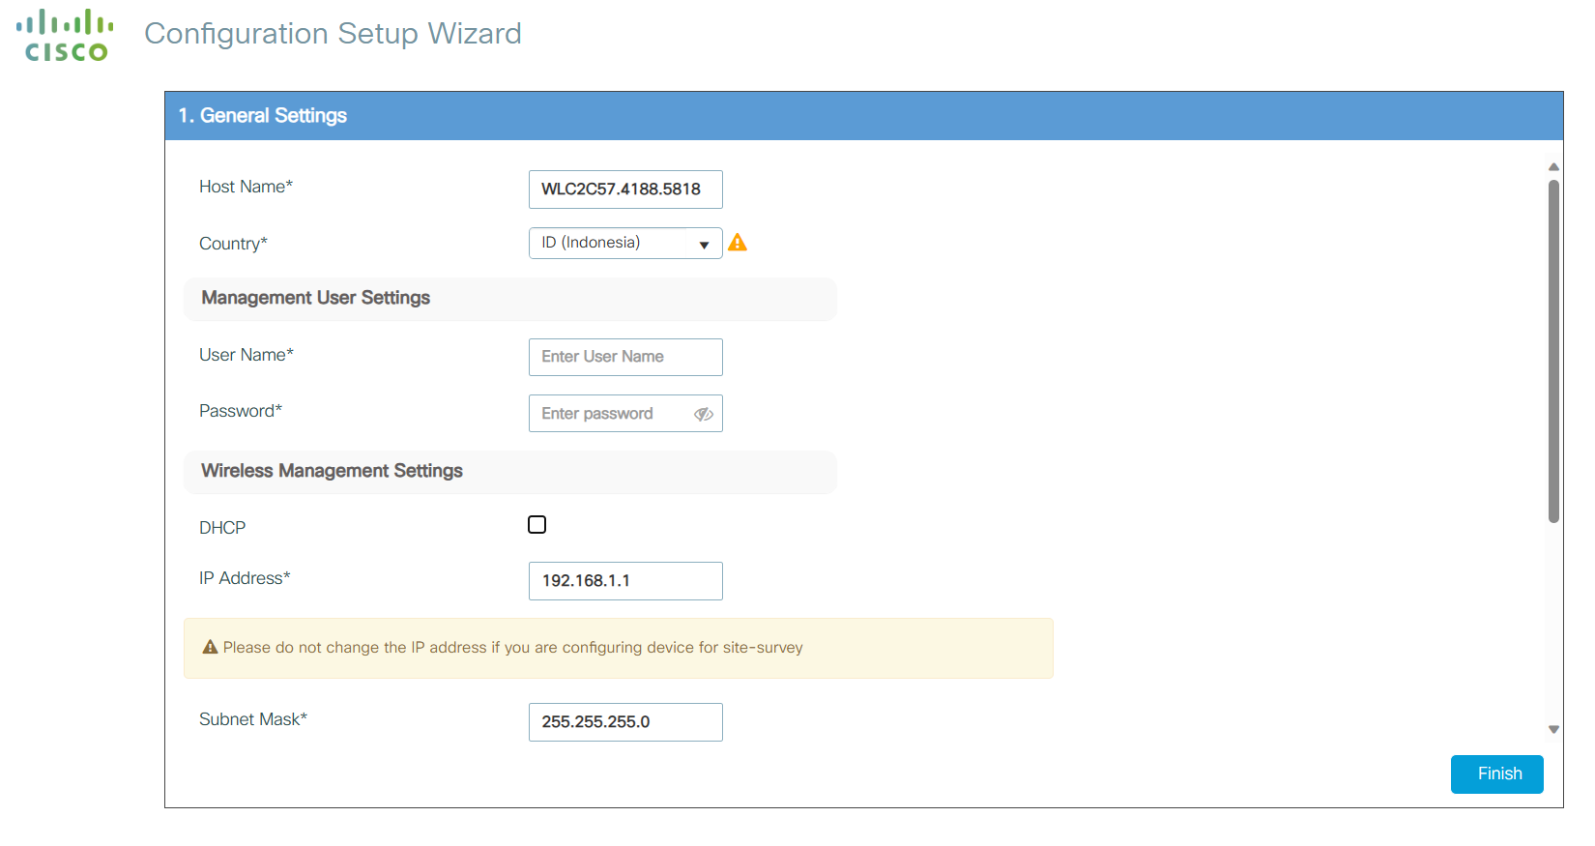Click the Subnet Mask field
1595x846 pixels.
[624, 722]
